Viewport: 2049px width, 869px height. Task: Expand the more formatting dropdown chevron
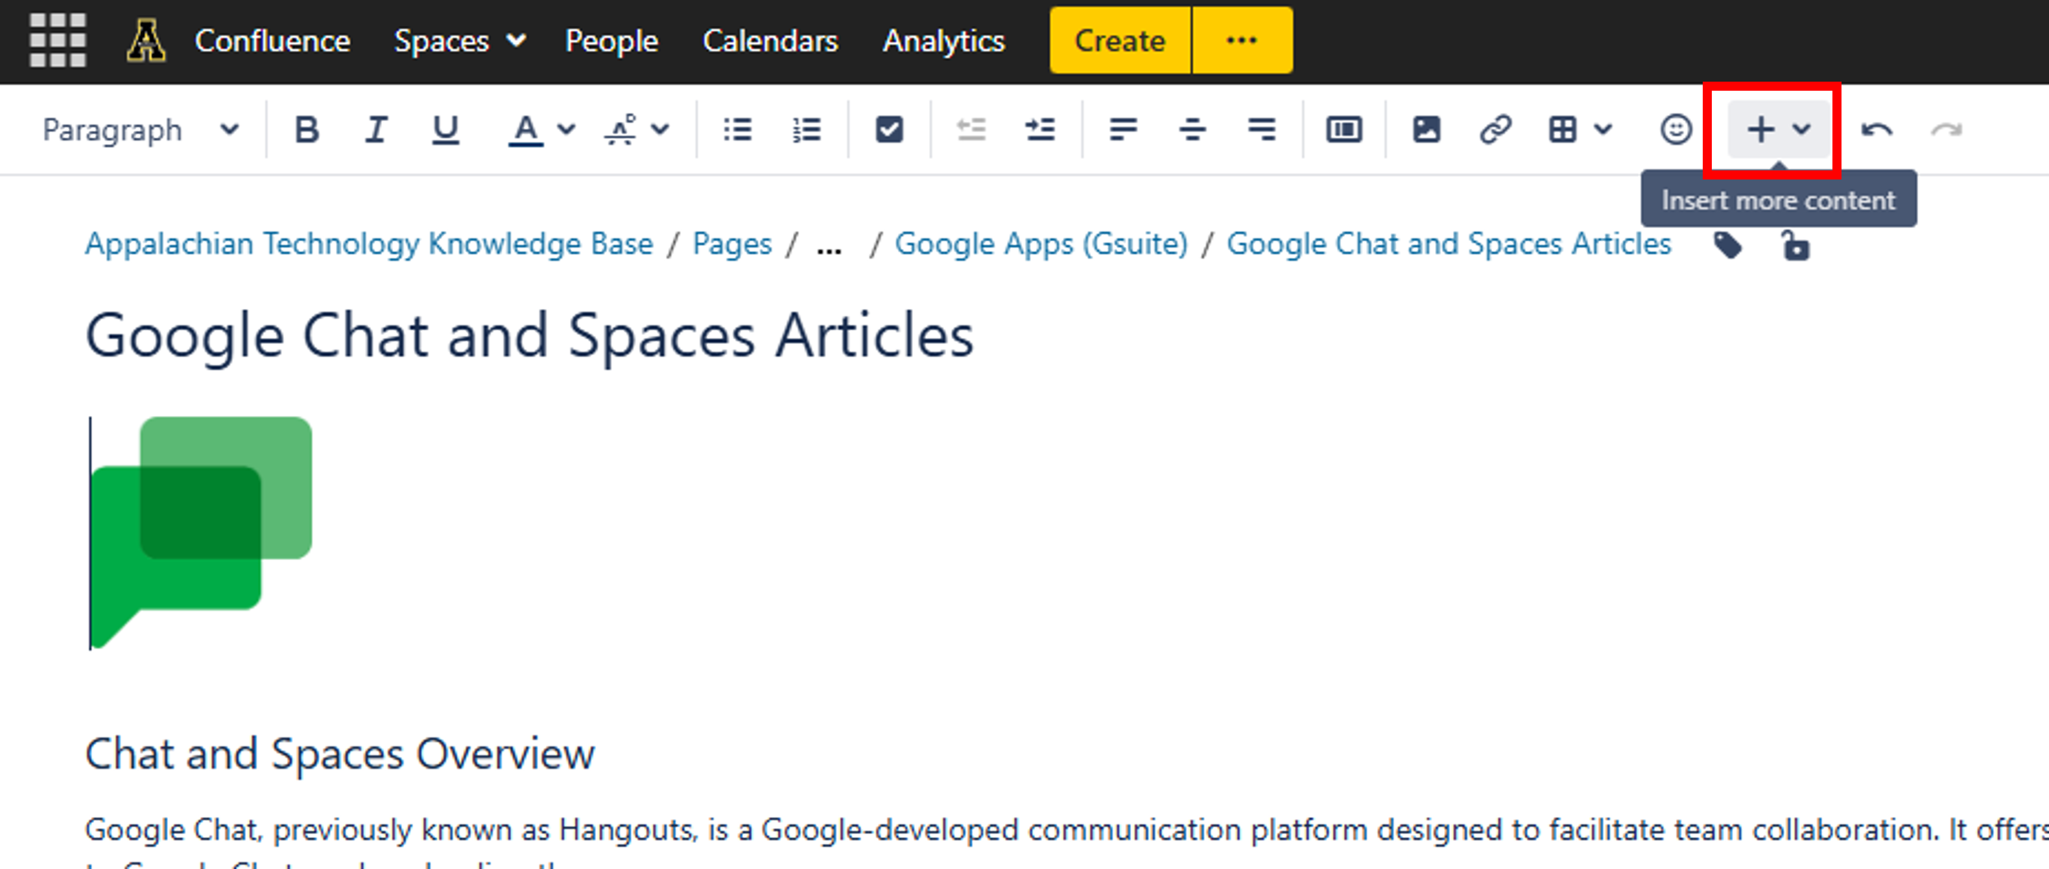(660, 130)
